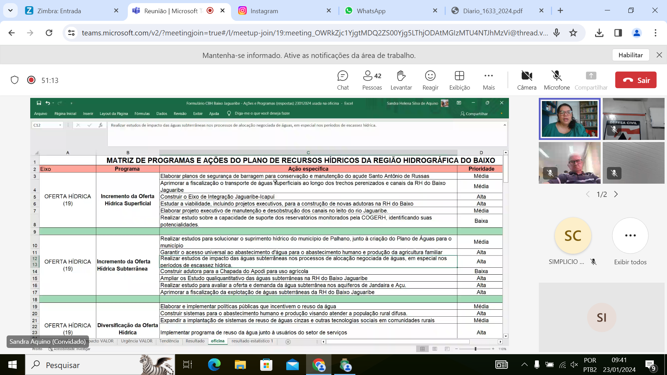667x375 pixels.
Task: Switch to Zimbra: Entrada tab
Action: pyautogui.click(x=72, y=11)
